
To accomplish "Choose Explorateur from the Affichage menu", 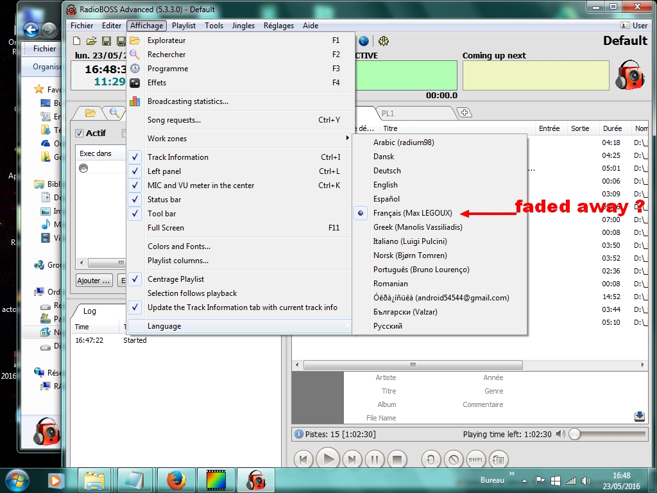I will pyautogui.click(x=239, y=40).
